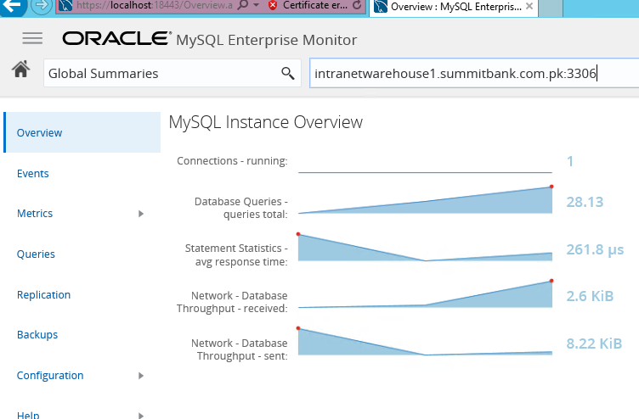Go to the home icon
This screenshot has height=419, width=639.
[20, 70]
